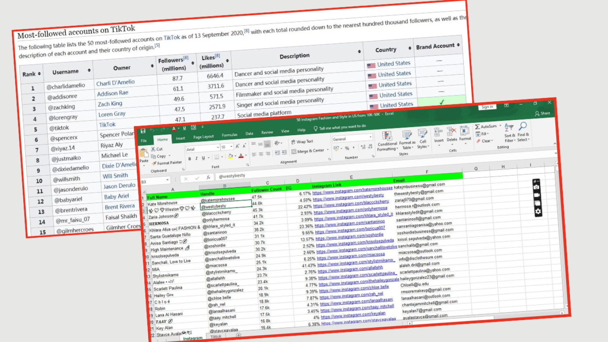The width and height of the screenshot is (608, 342).
Task: Open Conditional Formatting menu
Action: [x=387, y=141]
